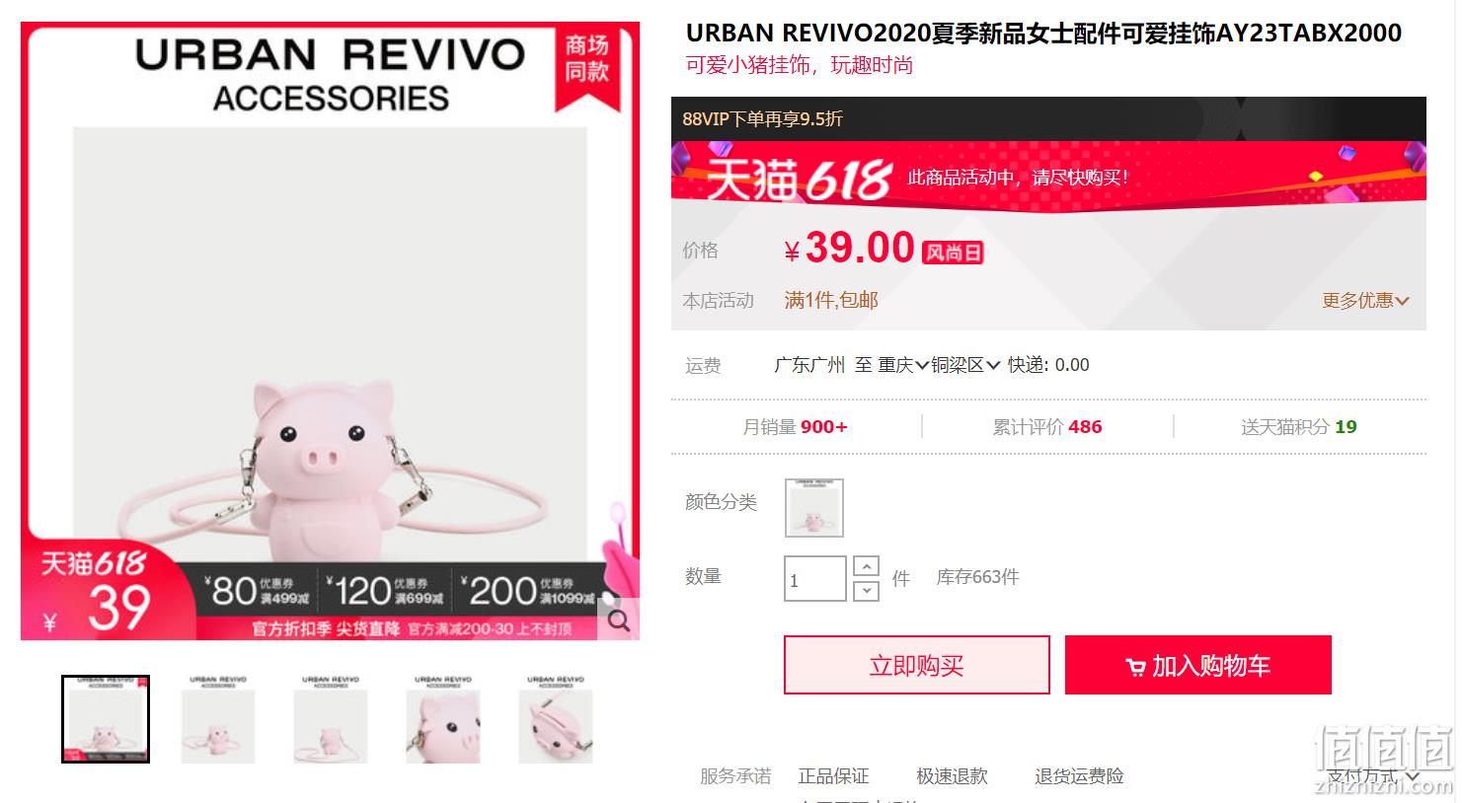Click the quantity input field
This screenshot has height=803, width=1462.
(815, 579)
